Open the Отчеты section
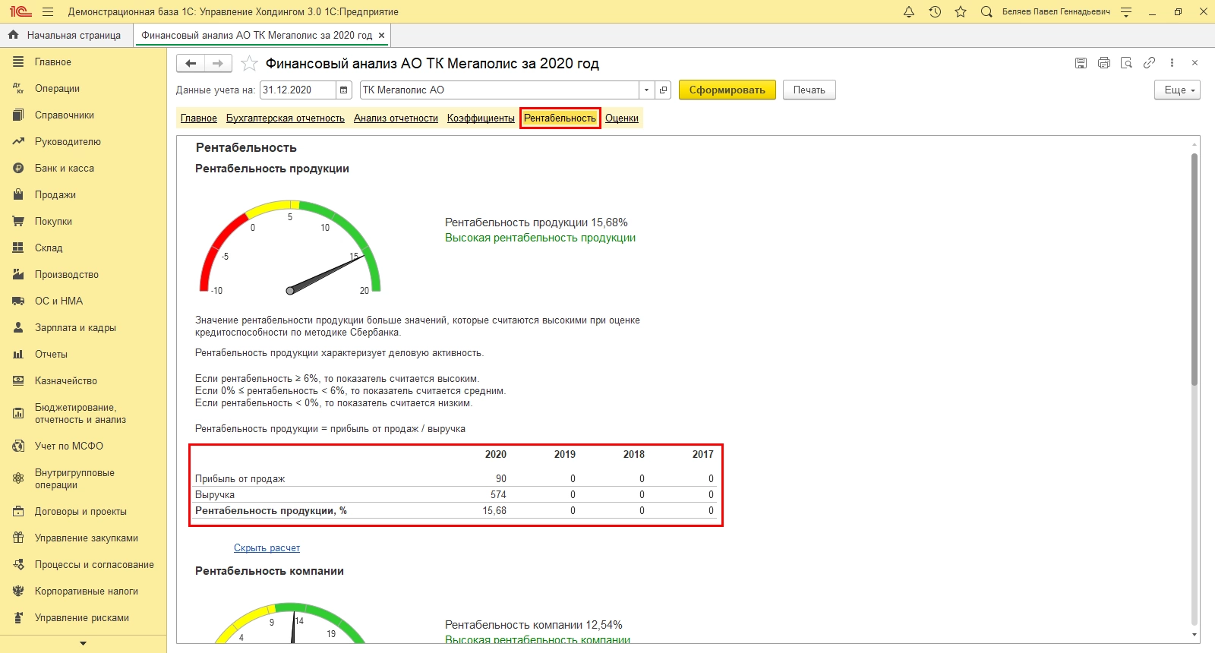 (x=84, y=355)
